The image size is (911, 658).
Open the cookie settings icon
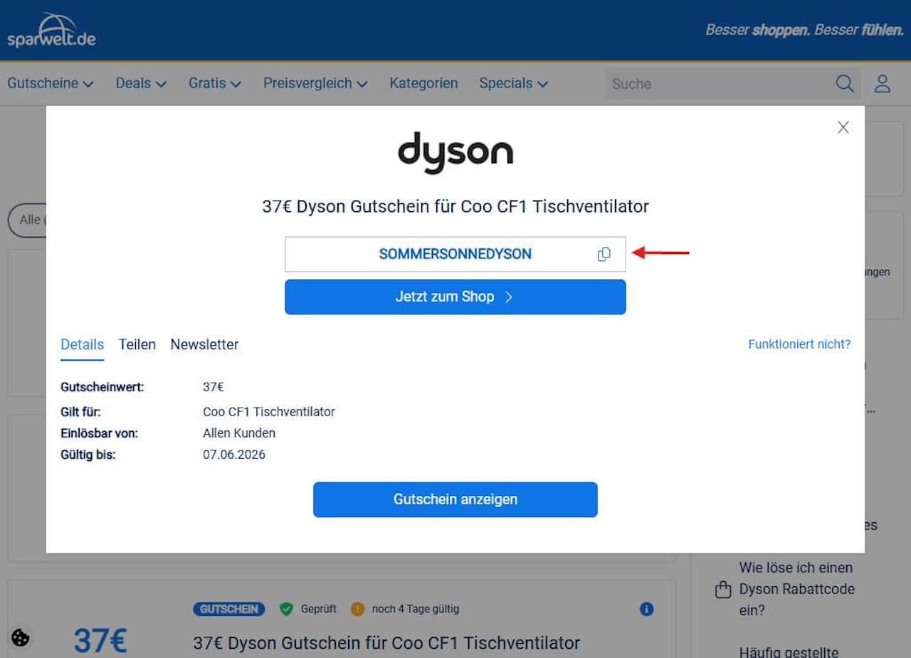[21, 637]
